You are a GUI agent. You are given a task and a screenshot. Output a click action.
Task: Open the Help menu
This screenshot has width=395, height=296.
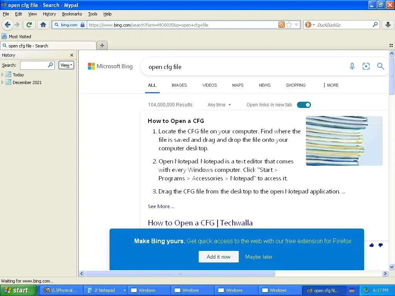[107, 14]
